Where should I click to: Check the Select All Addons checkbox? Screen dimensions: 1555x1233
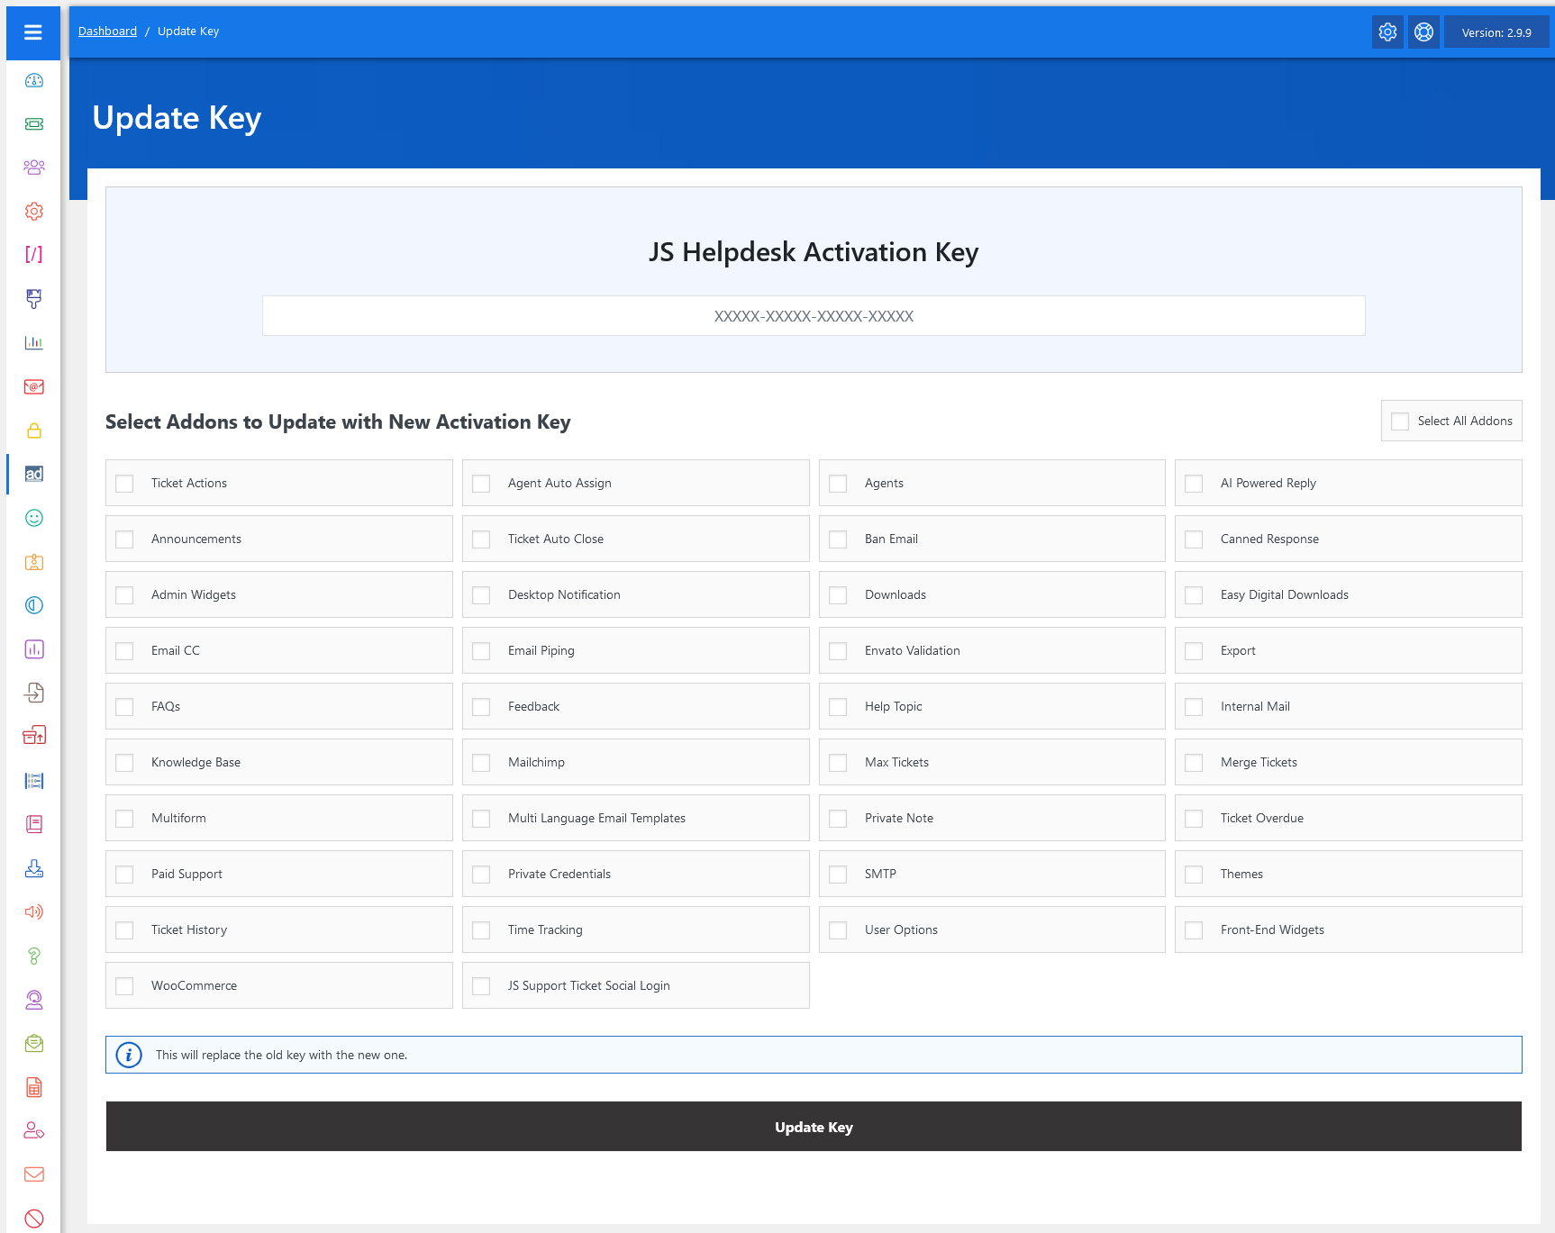point(1400,422)
